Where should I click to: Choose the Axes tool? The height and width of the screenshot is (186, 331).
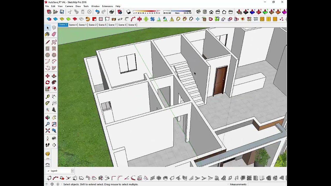48,110
